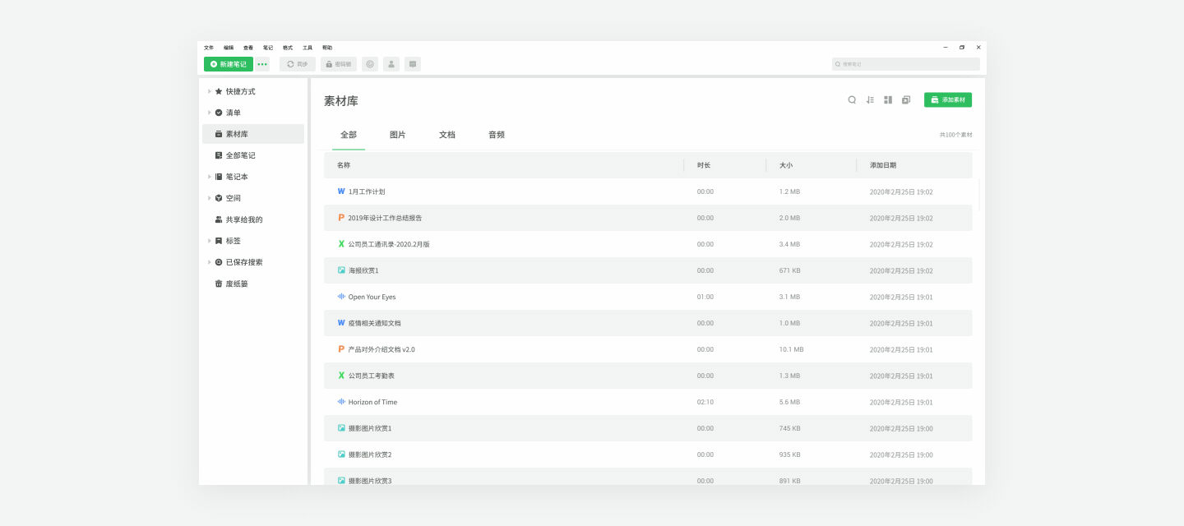The image size is (1184, 526).
Task: Click Word icon of 1月工作计划
Action: point(341,191)
